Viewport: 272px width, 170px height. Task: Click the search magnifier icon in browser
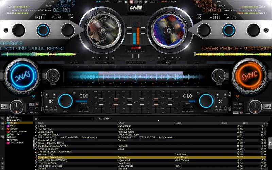tap(36, 119)
